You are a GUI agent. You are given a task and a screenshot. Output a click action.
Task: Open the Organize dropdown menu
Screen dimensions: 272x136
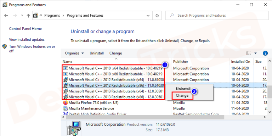74,53
